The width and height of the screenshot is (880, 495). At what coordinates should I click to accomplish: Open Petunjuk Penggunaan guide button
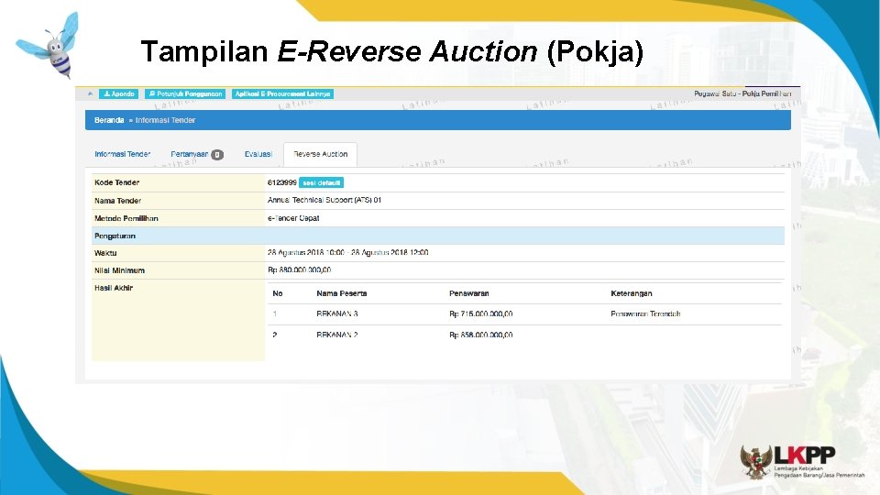[x=185, y=93]
